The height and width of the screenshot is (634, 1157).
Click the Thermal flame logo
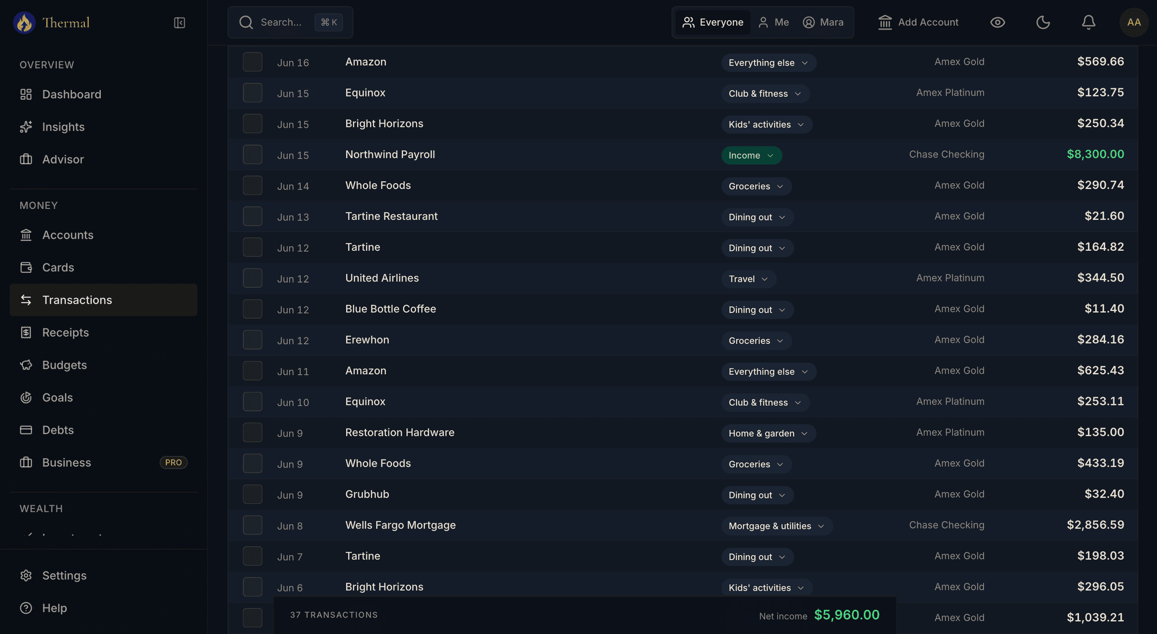tap(24, 23)
